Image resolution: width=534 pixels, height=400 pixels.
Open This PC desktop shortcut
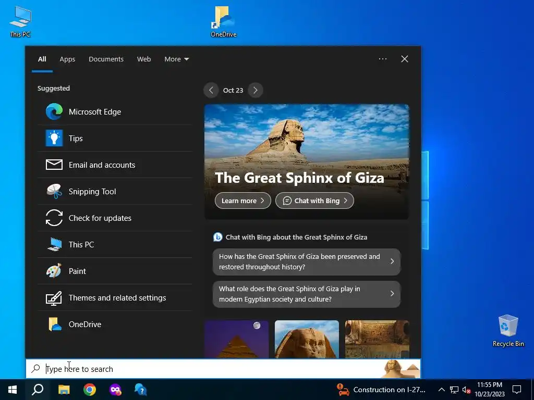click(x=20, y=21)
